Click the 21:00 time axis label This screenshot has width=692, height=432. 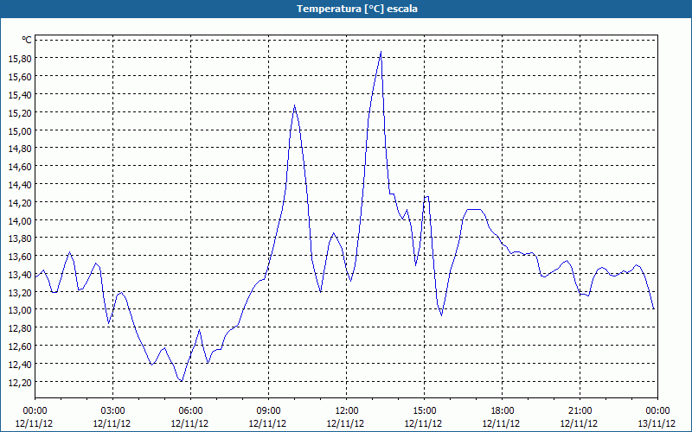coord(580,410)
